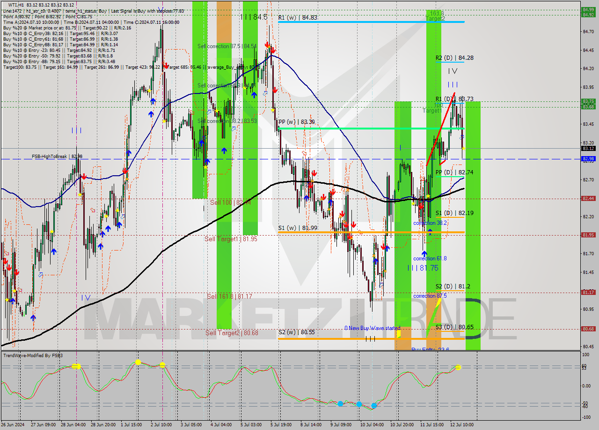Click the 'TrendWave-Modified By FSB3' indicator title

pyautogui.click(x=33, y=356)
